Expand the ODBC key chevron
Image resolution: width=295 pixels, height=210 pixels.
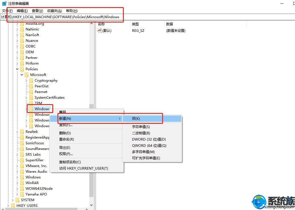click(17, 46)
